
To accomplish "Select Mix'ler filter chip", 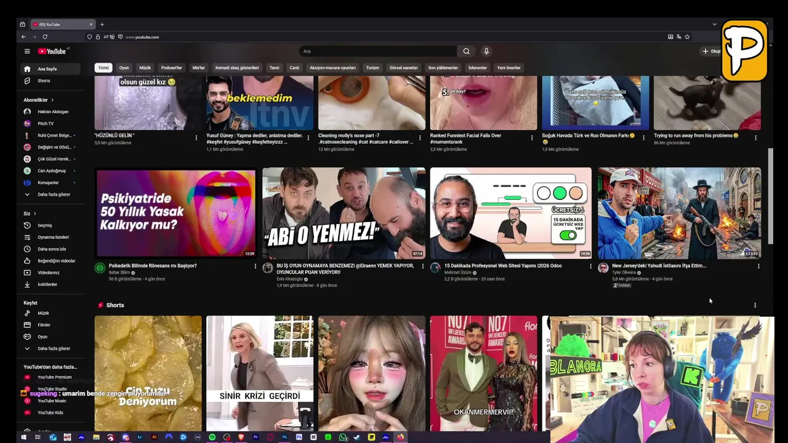I will tap(199, 68).
